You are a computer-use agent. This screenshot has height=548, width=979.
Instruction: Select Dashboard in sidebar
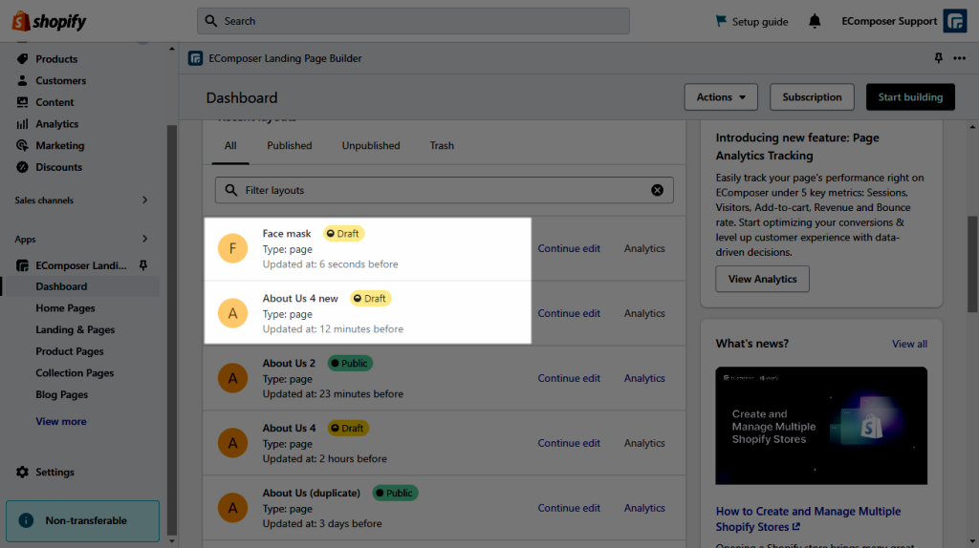tap(81, 286)
